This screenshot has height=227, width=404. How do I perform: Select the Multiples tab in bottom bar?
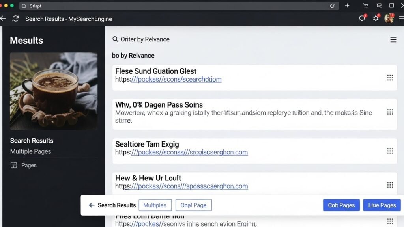155,205
